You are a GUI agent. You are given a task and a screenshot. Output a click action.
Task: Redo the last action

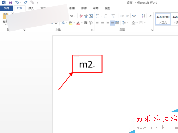coord(26,2)
